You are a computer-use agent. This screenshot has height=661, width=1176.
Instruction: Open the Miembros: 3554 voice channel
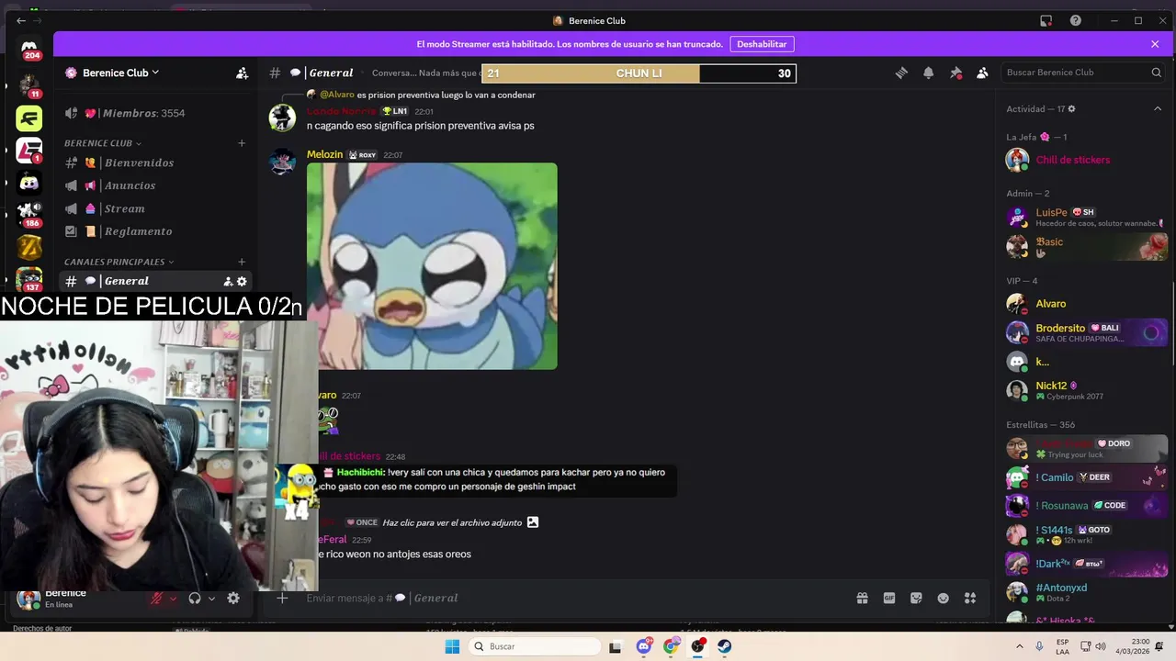coord(154,113)
